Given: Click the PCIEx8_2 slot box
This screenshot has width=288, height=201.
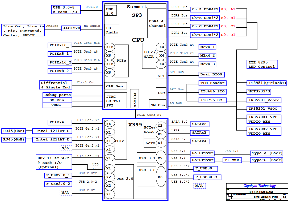Looking at the screenshot, I should point(60,71).
